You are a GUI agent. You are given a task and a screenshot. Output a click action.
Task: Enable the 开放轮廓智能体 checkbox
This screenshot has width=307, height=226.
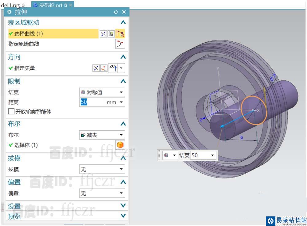click(11, 111)
